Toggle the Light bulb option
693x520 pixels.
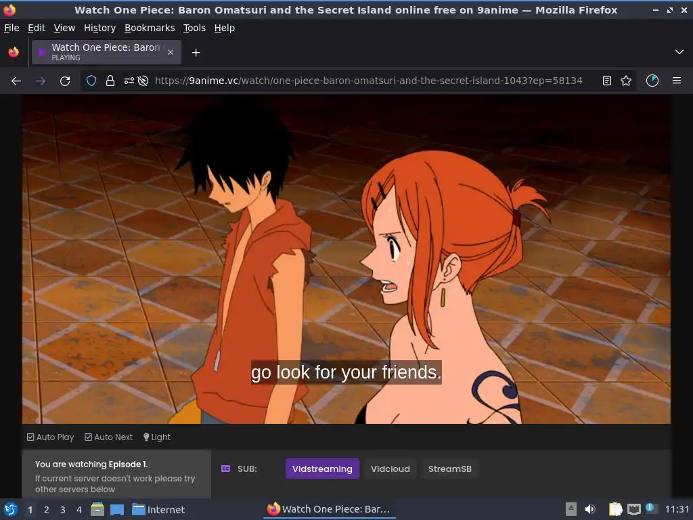[x=157, y=437]
